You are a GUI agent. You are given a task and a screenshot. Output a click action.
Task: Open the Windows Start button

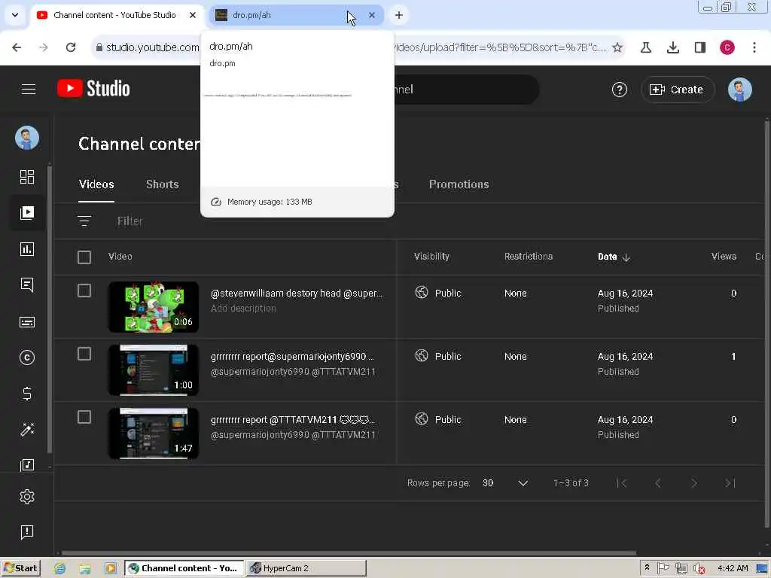click(20, 568)
